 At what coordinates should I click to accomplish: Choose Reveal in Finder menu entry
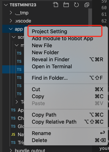click(x=51, y=60)
